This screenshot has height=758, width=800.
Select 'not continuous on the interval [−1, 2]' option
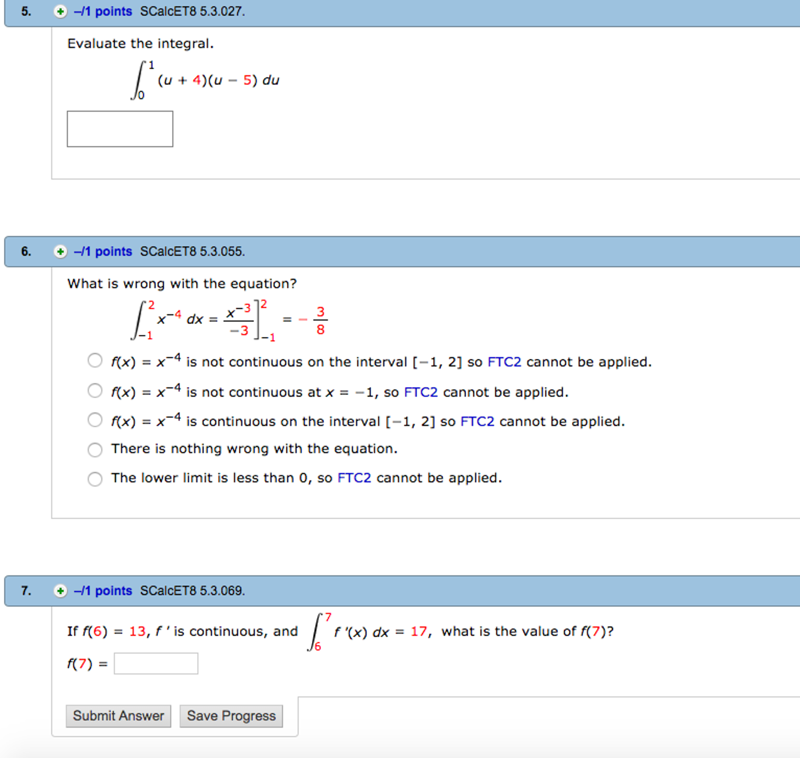pos(95,360)
